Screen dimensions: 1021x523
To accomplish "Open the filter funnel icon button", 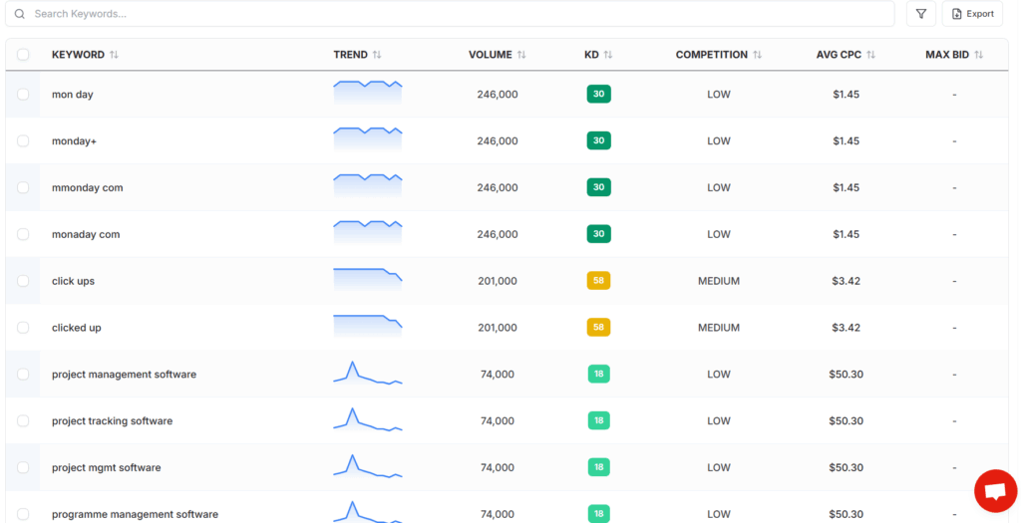I will [x=920, y=14].
